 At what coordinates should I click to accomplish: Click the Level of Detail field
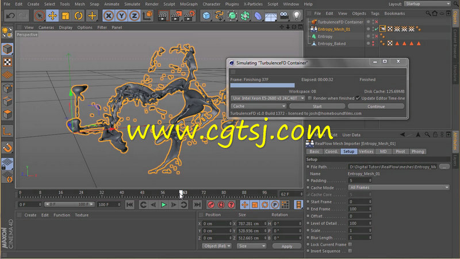tap(360, 223)
